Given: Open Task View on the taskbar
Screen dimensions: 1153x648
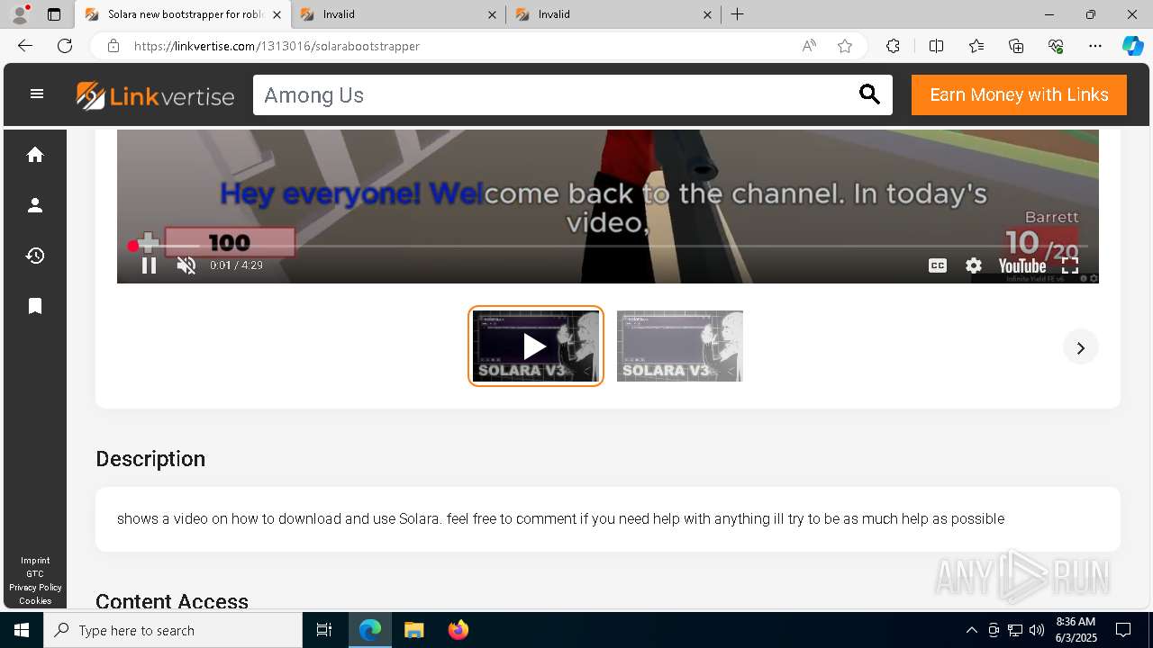Looking at the screenshot, I should tap(324, 630).
